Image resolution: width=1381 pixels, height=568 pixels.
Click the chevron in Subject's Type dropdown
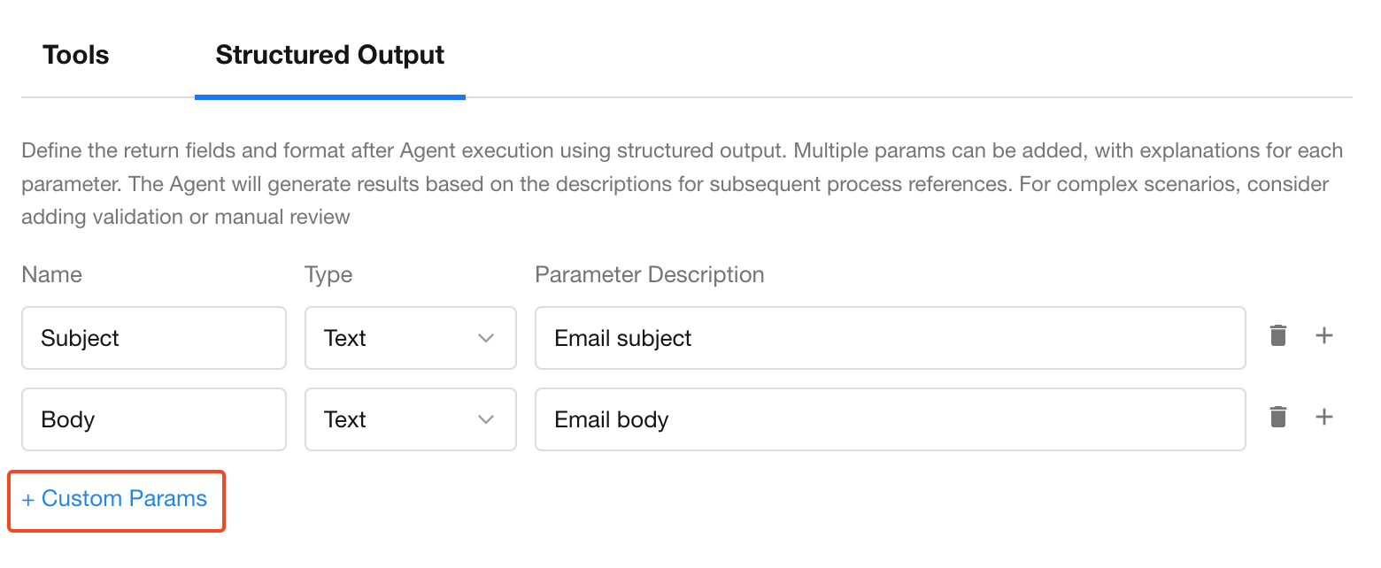486,338
